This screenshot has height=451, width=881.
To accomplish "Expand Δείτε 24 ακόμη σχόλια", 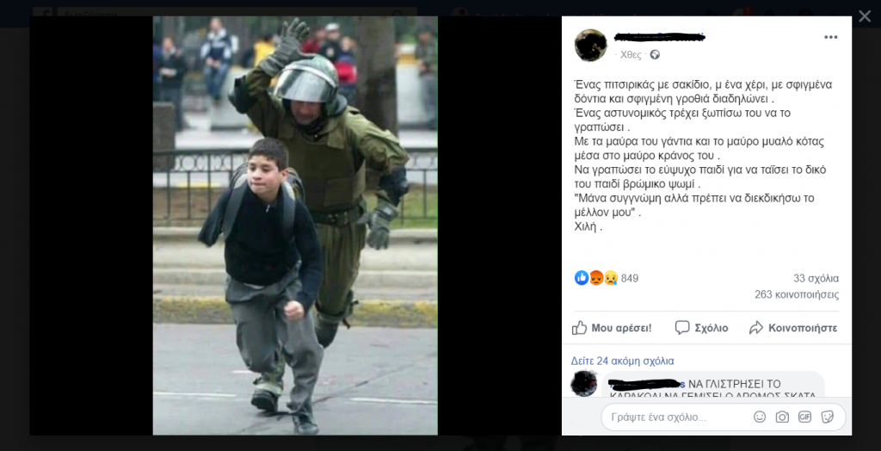I will click(x=623, y=361).
